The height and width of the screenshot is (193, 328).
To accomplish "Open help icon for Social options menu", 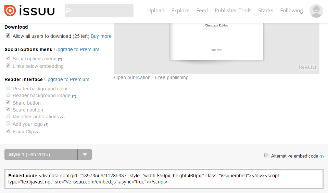I will pos(60,59).
